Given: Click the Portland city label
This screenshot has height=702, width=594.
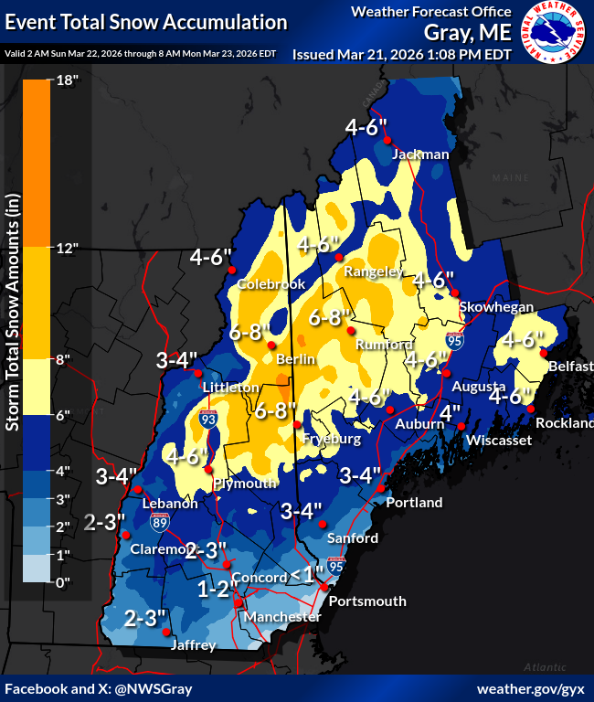Looking at the screenshot, I should (414, 503).
